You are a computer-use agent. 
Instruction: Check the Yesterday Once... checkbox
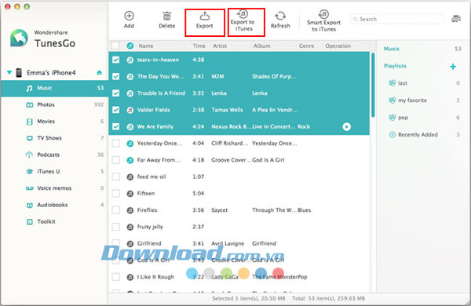point(115,144)
